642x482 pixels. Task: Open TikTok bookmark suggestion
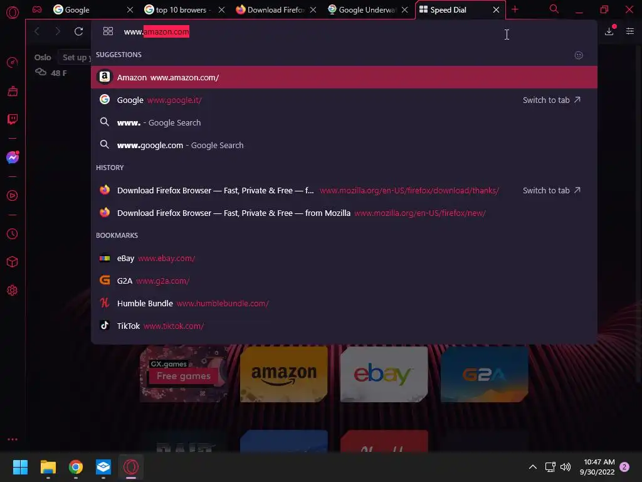pyautogui.click(x=344, y=326)
